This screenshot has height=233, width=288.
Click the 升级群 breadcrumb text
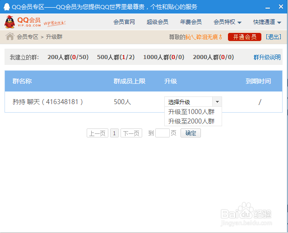click(54, 37)
